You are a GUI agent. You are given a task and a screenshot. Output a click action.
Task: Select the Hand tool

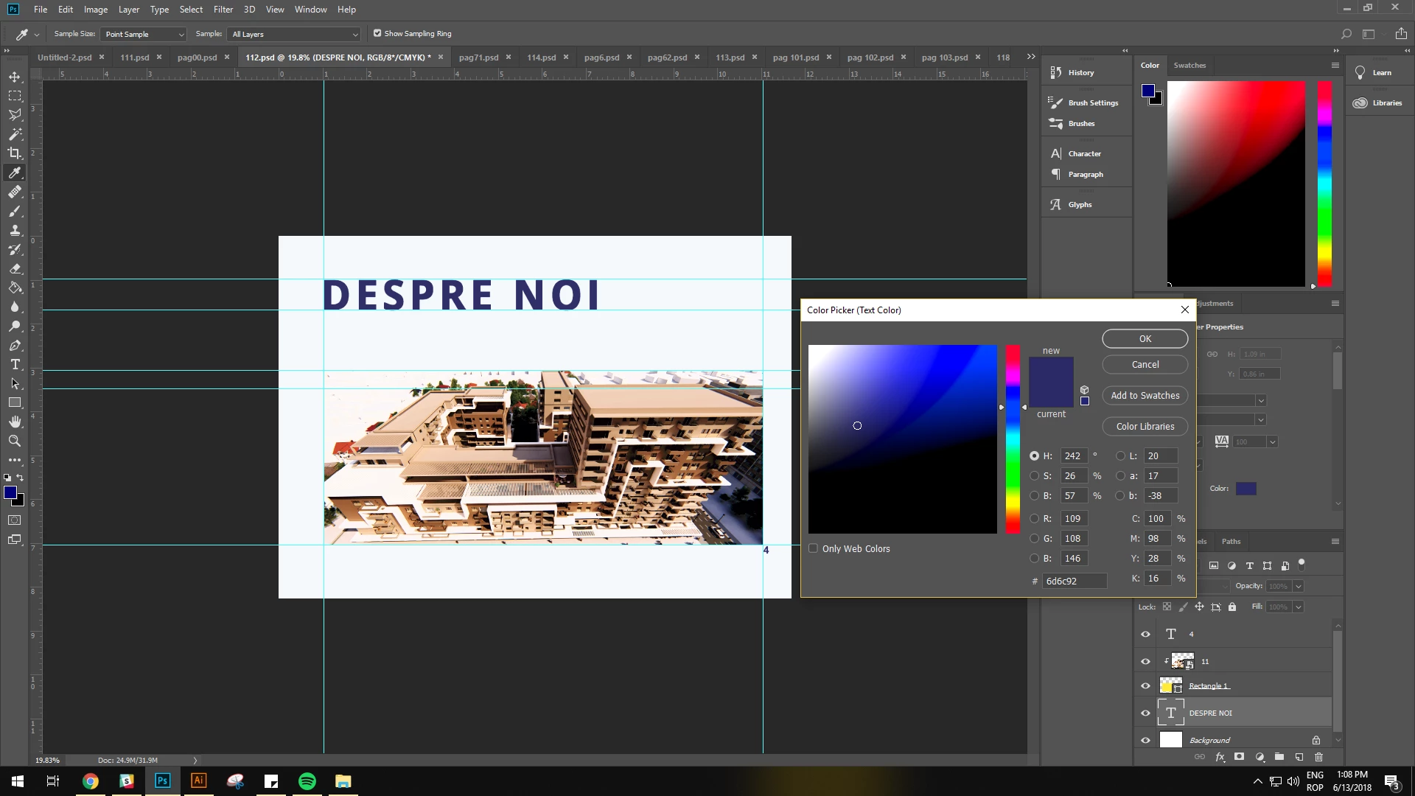pos(15,422)
